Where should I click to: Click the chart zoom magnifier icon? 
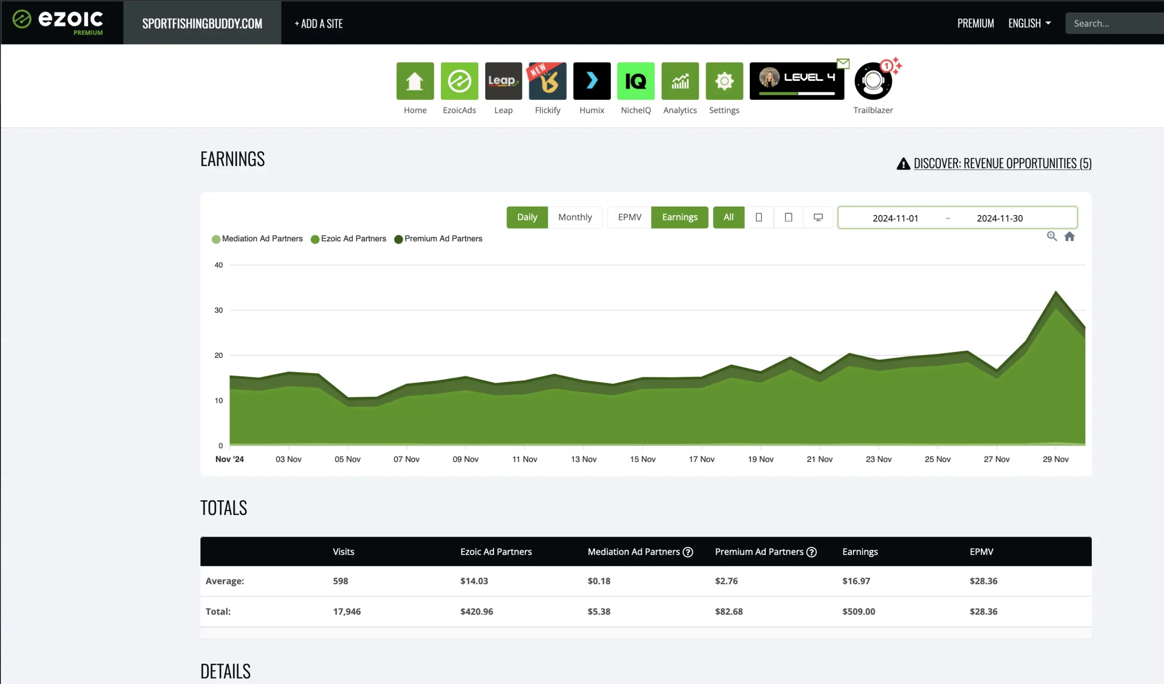(x=1052, y=236)
